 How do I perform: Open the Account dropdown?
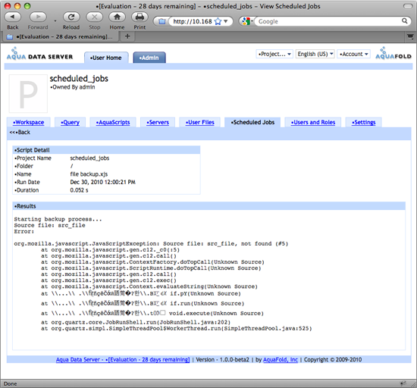[353, 54]
